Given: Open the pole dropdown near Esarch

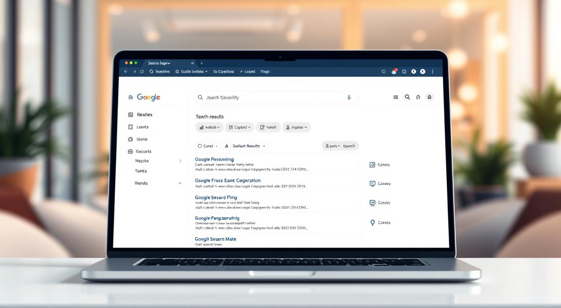Looking at the screenshot, I should point(332,146).
